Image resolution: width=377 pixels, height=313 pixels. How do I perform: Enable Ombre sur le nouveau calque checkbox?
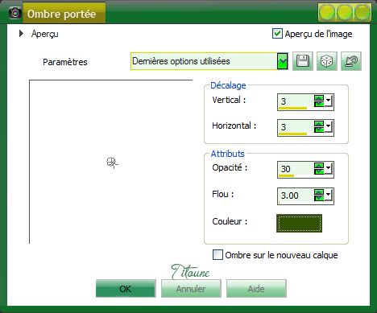coord(217,254)
